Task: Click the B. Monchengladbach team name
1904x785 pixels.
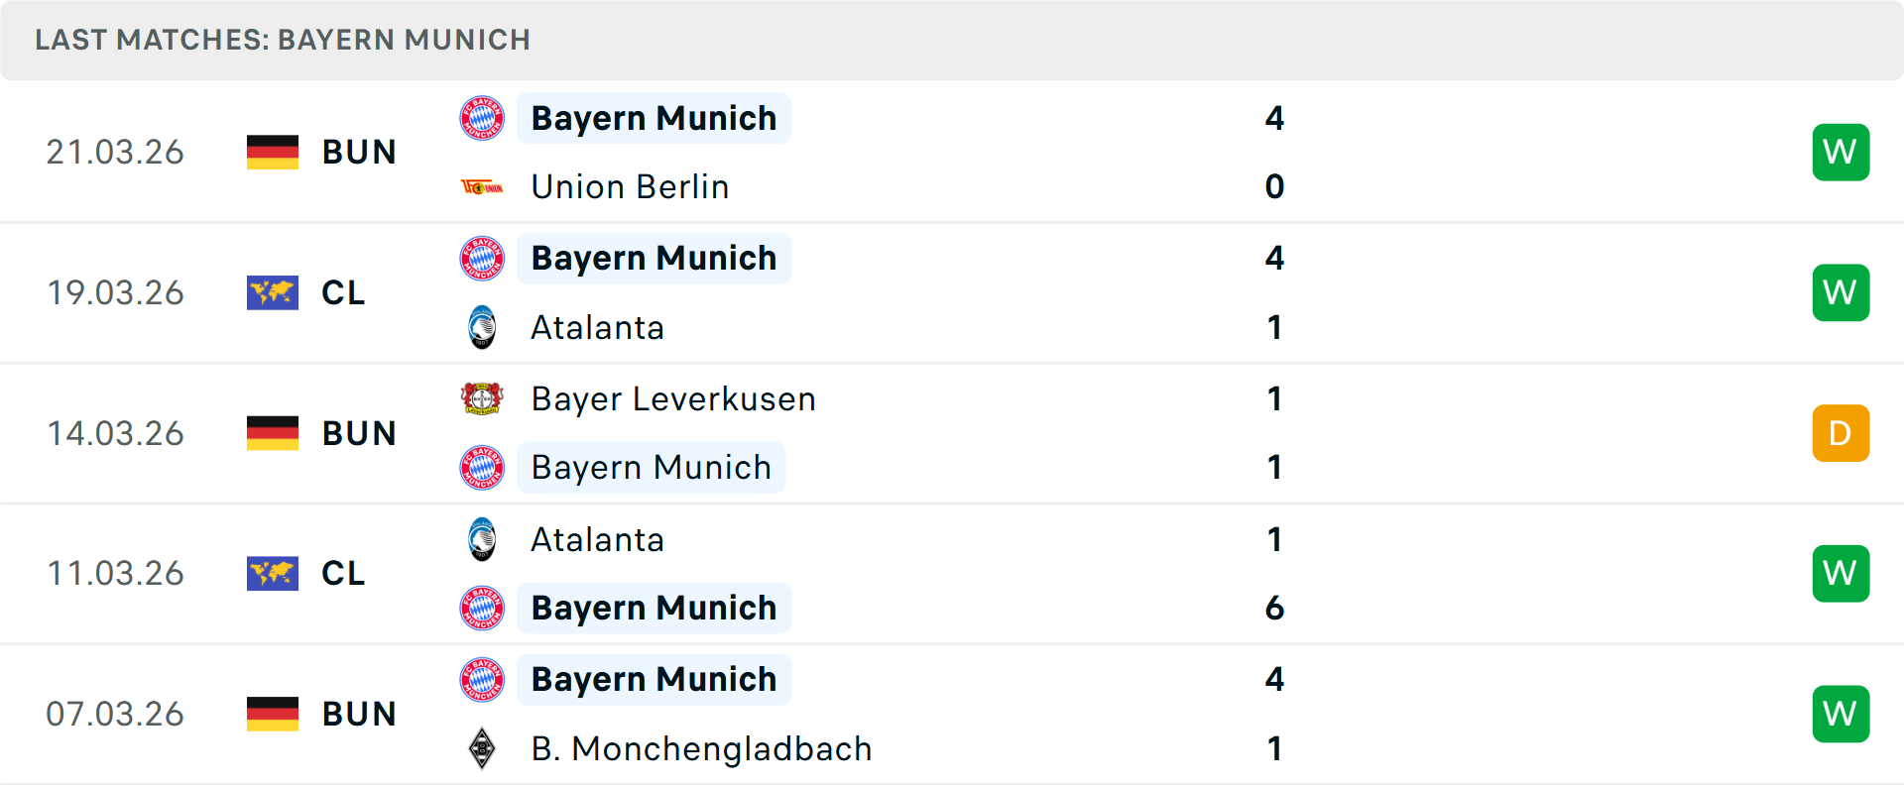Action: click(701, 748)
